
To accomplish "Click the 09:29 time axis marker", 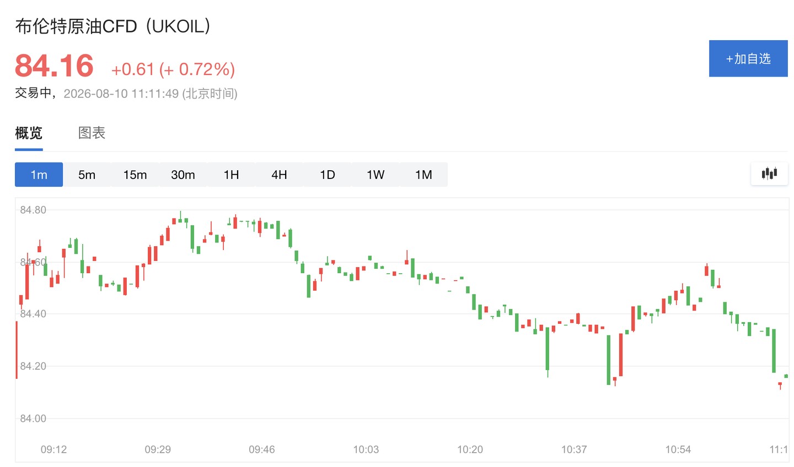I will click(x=158, y=449).
